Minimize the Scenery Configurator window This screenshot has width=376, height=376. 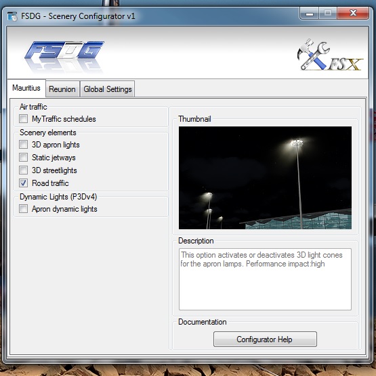(x=310, y=14)
